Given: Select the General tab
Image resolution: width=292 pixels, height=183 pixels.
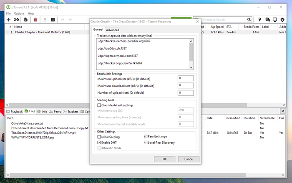Looking at the screenshot, I should click(98, 30).
